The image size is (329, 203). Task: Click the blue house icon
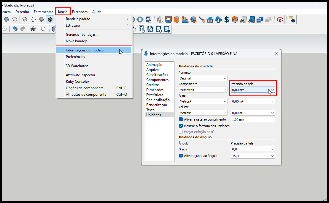[x=210, y=20]
